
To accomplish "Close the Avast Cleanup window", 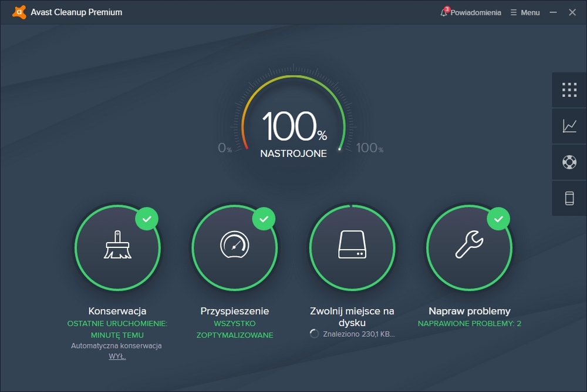I will [572, 12].
